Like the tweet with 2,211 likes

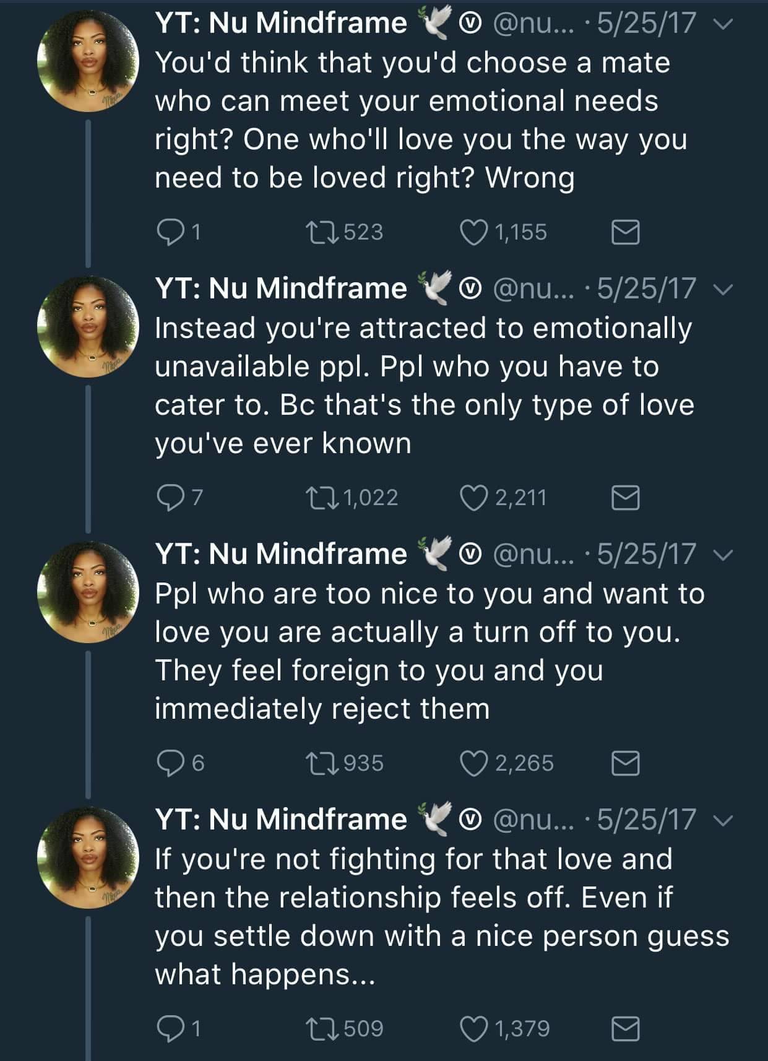474,498
